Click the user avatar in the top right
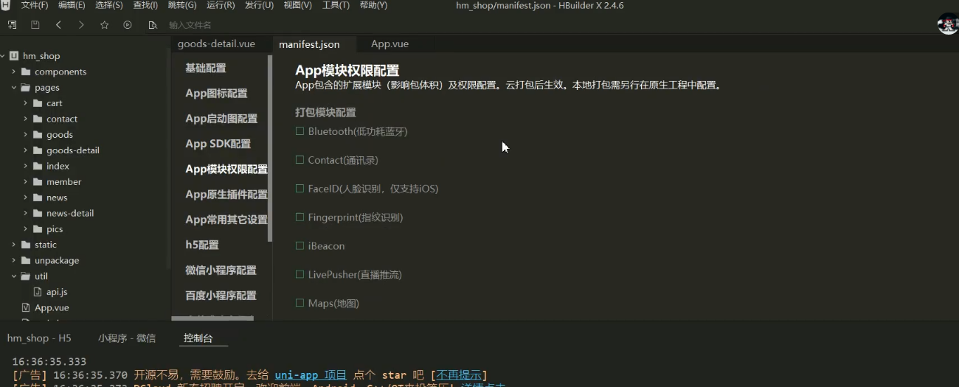959x387 pixels. pos(948,24)
